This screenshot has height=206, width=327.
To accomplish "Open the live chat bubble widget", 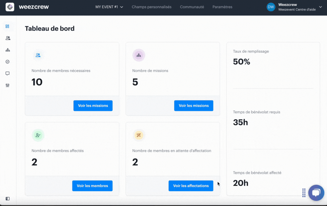I will (x=316, y=193).
